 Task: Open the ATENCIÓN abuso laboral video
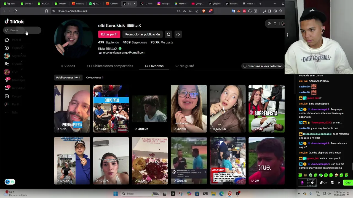(x=228, y=161)
